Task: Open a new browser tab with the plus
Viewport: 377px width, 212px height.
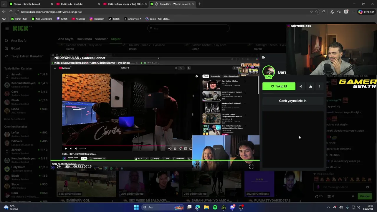Action: point(200,4)
